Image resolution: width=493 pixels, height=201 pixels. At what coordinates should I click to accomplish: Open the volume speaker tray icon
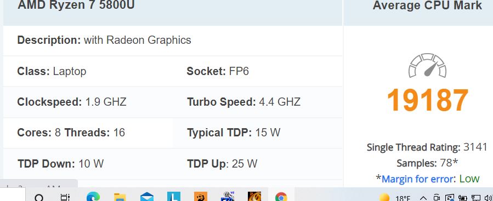coord(489,198)
